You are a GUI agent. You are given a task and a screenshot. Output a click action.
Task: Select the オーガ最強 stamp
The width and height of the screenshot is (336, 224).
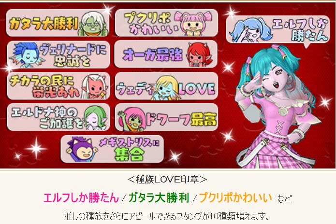pyautogui.click(x=166, y=54)
